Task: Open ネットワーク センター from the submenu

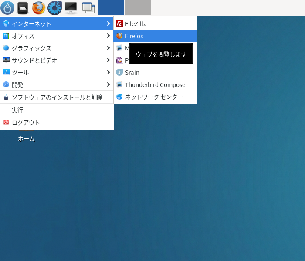Action: (x=155, y=97)
